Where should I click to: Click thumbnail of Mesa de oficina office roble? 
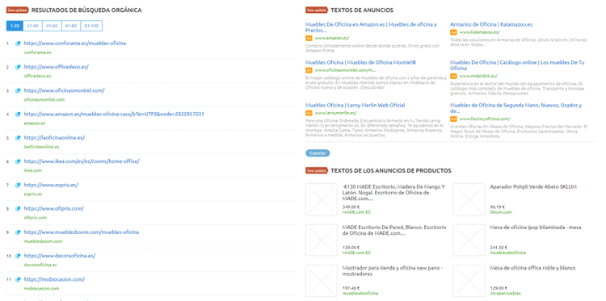coord(469,281)
